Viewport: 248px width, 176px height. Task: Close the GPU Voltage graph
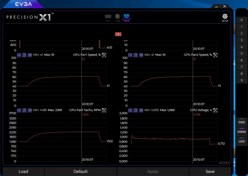pyautogui.click(x=215, y=110)
